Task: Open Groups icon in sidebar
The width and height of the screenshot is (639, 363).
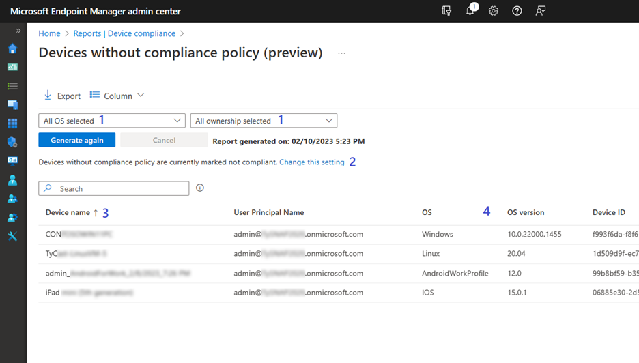Action: coord(13,199)
